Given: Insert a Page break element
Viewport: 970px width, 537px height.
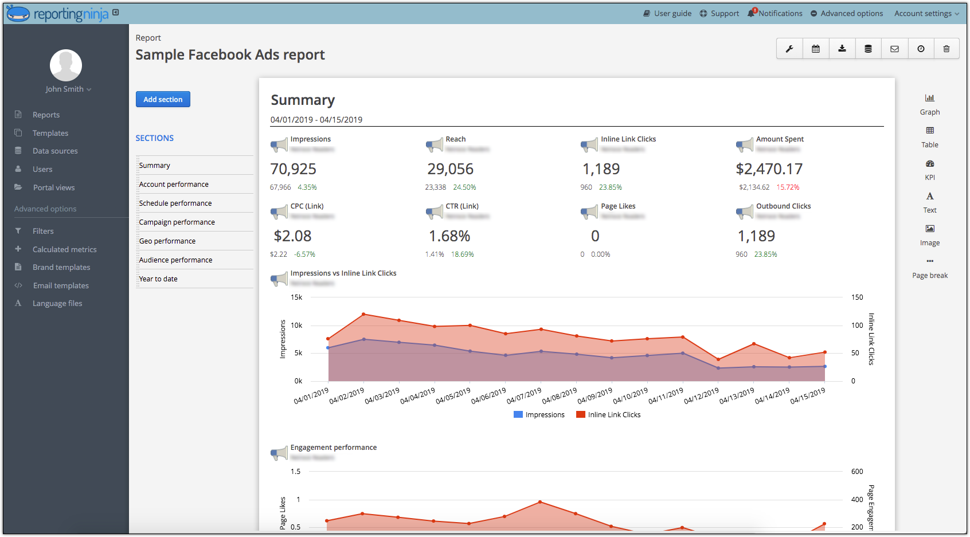Looking at the screenshot, I should pyautogui.click(x=930, y=268).
